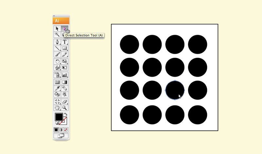Collapse tools panel with double arrows
The height and width of the screenshot is (154, 262).
(x=54, y=16)
